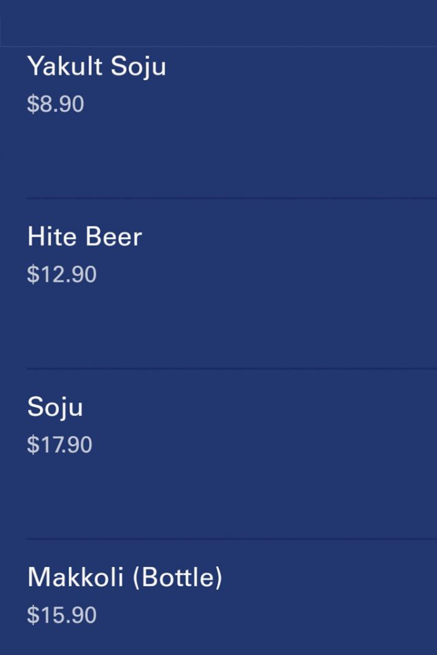Click the dollar sign of $15.90
437x655 pixels.
[32, 615]
